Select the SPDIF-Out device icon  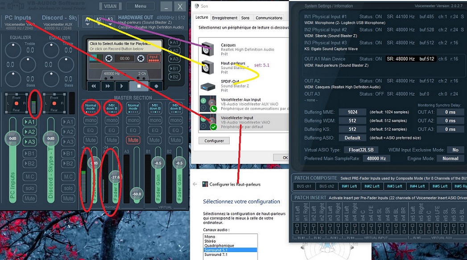tap(207, 86)
